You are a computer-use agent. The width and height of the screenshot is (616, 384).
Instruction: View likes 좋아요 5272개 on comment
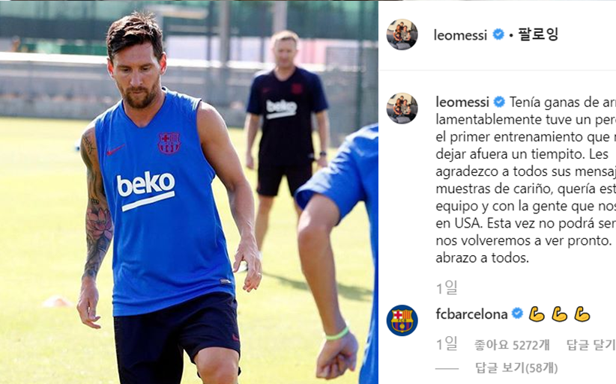point(512,345)
